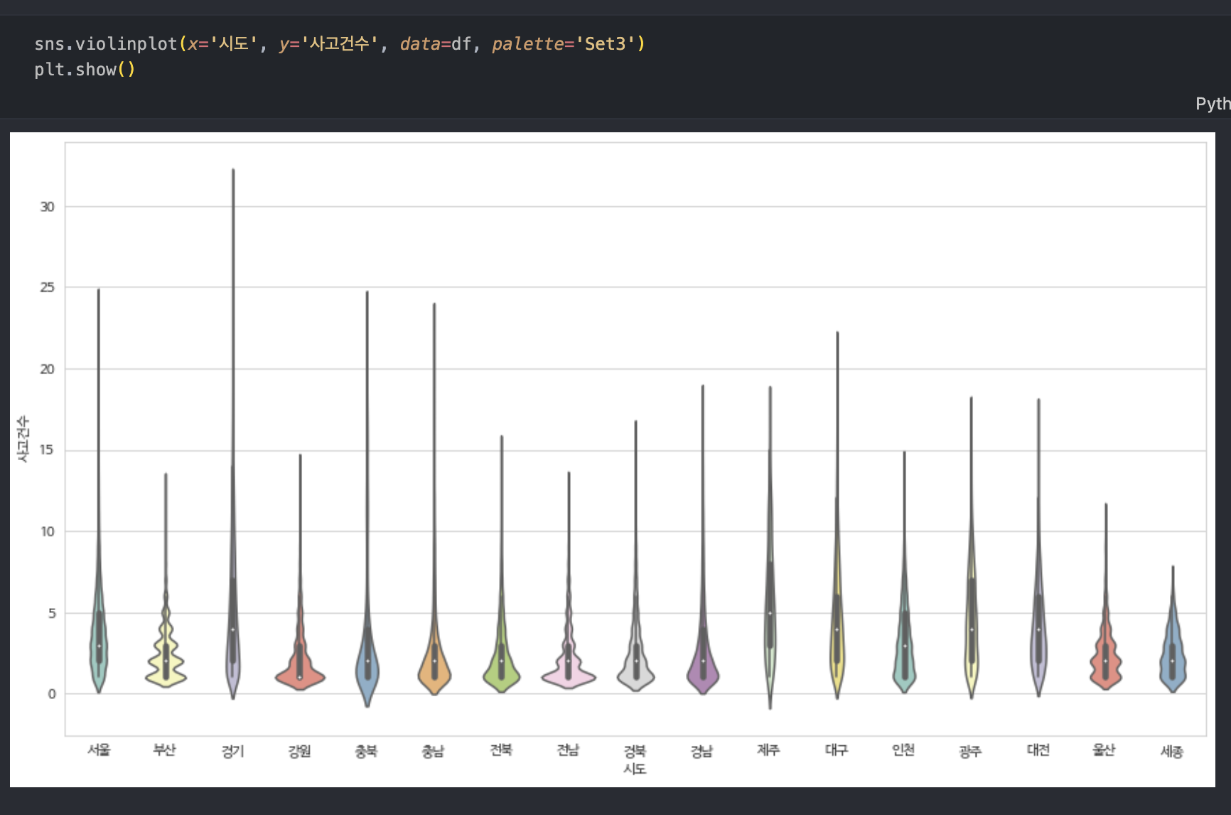This screenshot has height=815, width=1231.
Task: Click the 서울 x-axis tick label
Action: [x=99, y=750]
